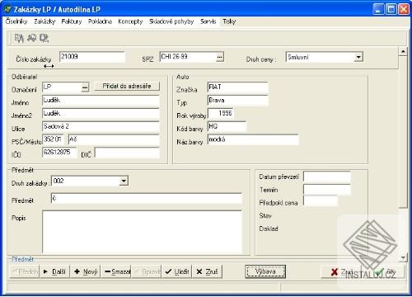Image resolution: width=412 pixels, height=297 pixels.
Task: Close the Zakázky LP window
Action: click(x=404, y=9)
